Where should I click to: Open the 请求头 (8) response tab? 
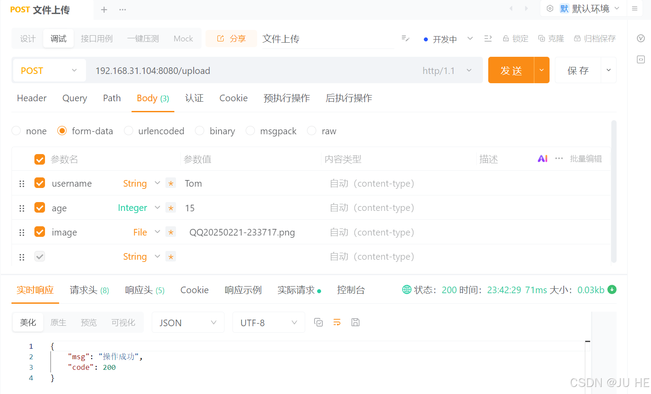pos(90,290)
